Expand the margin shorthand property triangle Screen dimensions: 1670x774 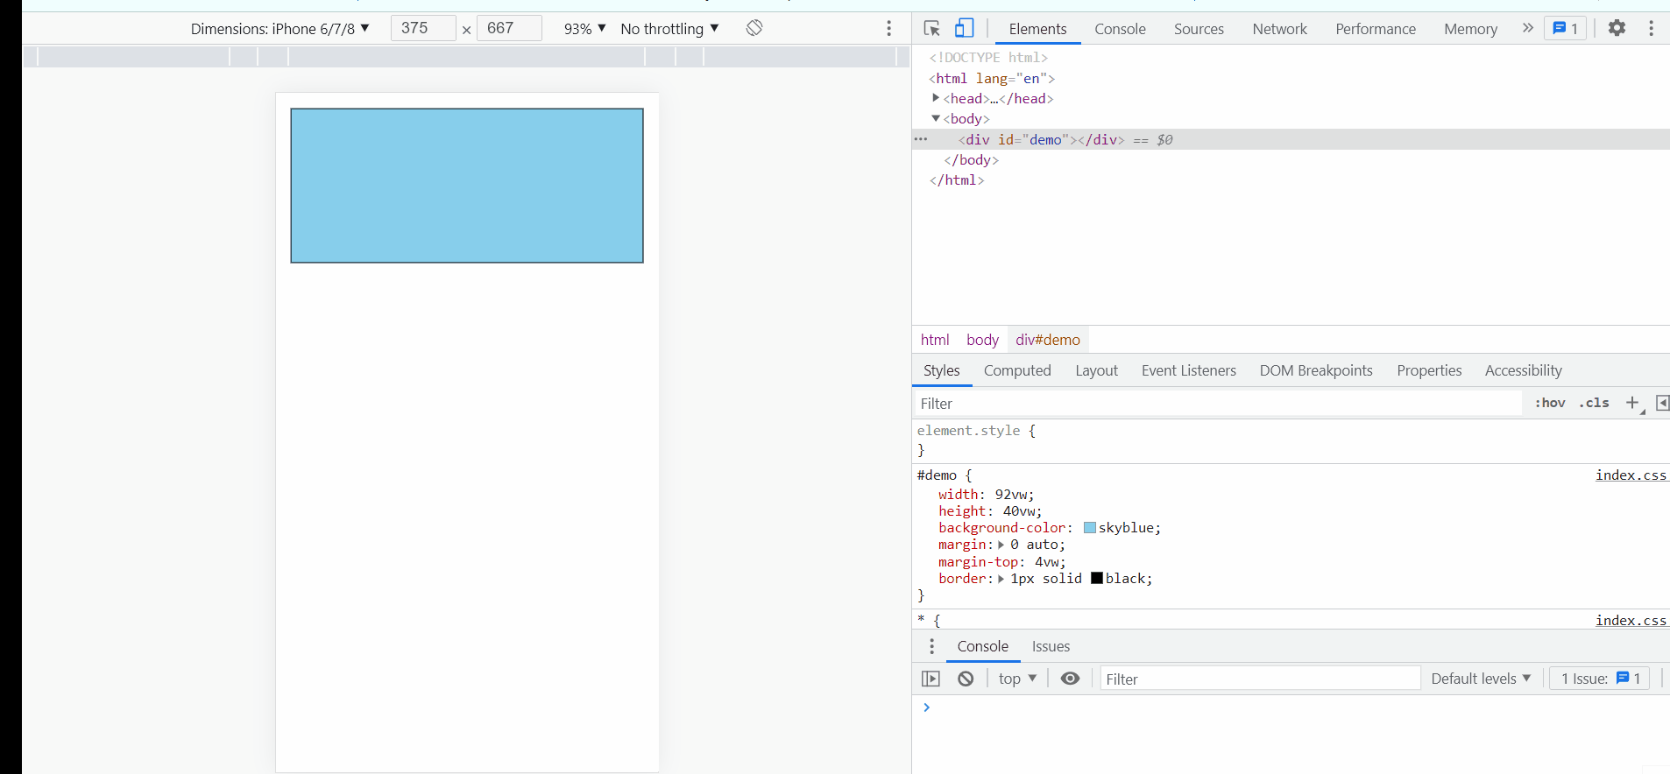(1001, 545)
